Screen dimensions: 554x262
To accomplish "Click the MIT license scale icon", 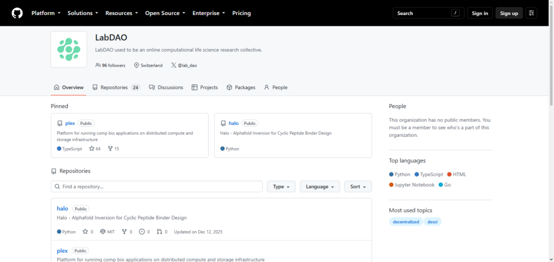I will (103, 232).
